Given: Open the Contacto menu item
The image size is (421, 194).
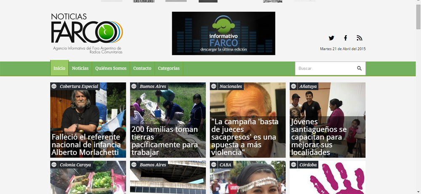Looking at the screenshot, I should coord(142,68).
